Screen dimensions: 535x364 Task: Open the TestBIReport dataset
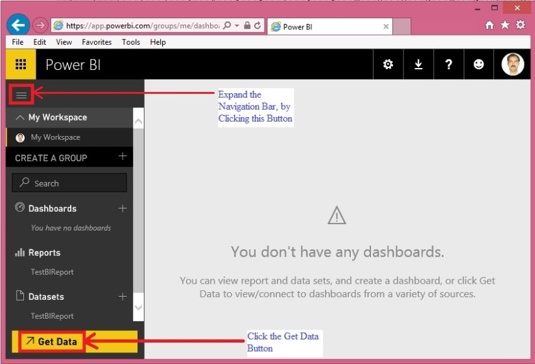tap(53, 316)
